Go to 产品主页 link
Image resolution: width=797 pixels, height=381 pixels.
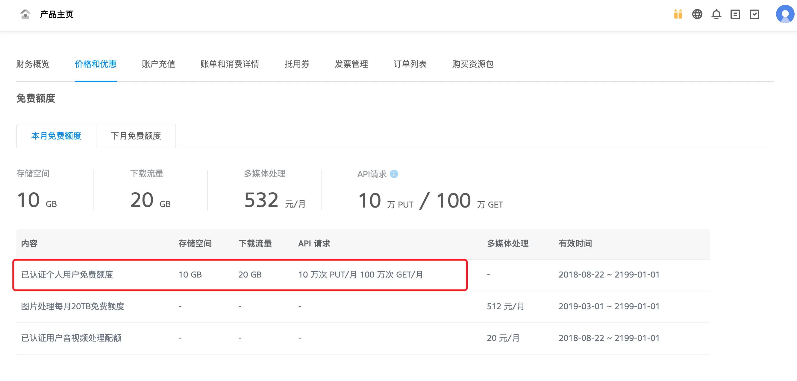[x=57, y=14]
